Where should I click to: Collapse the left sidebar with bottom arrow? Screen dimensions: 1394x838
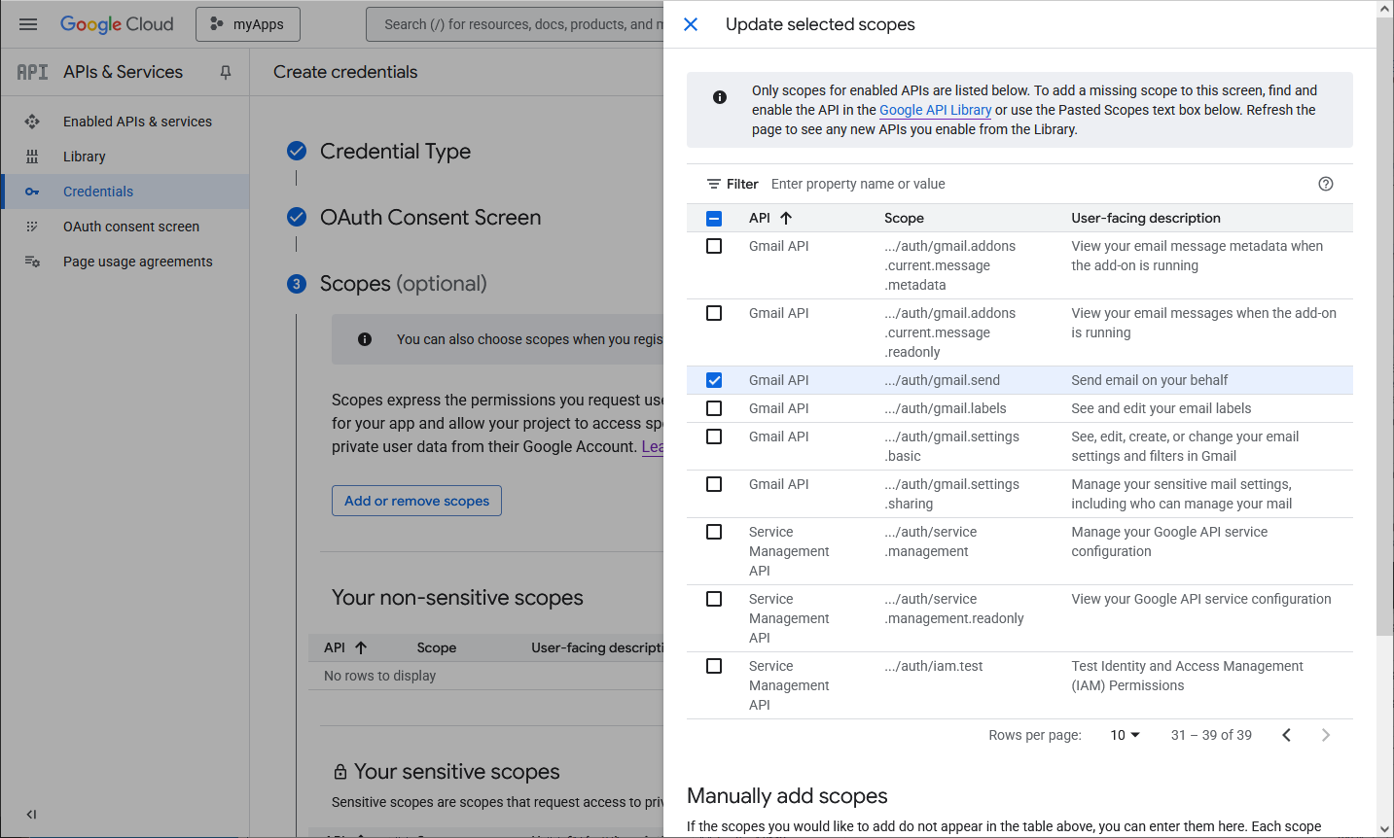click(31, 815)
